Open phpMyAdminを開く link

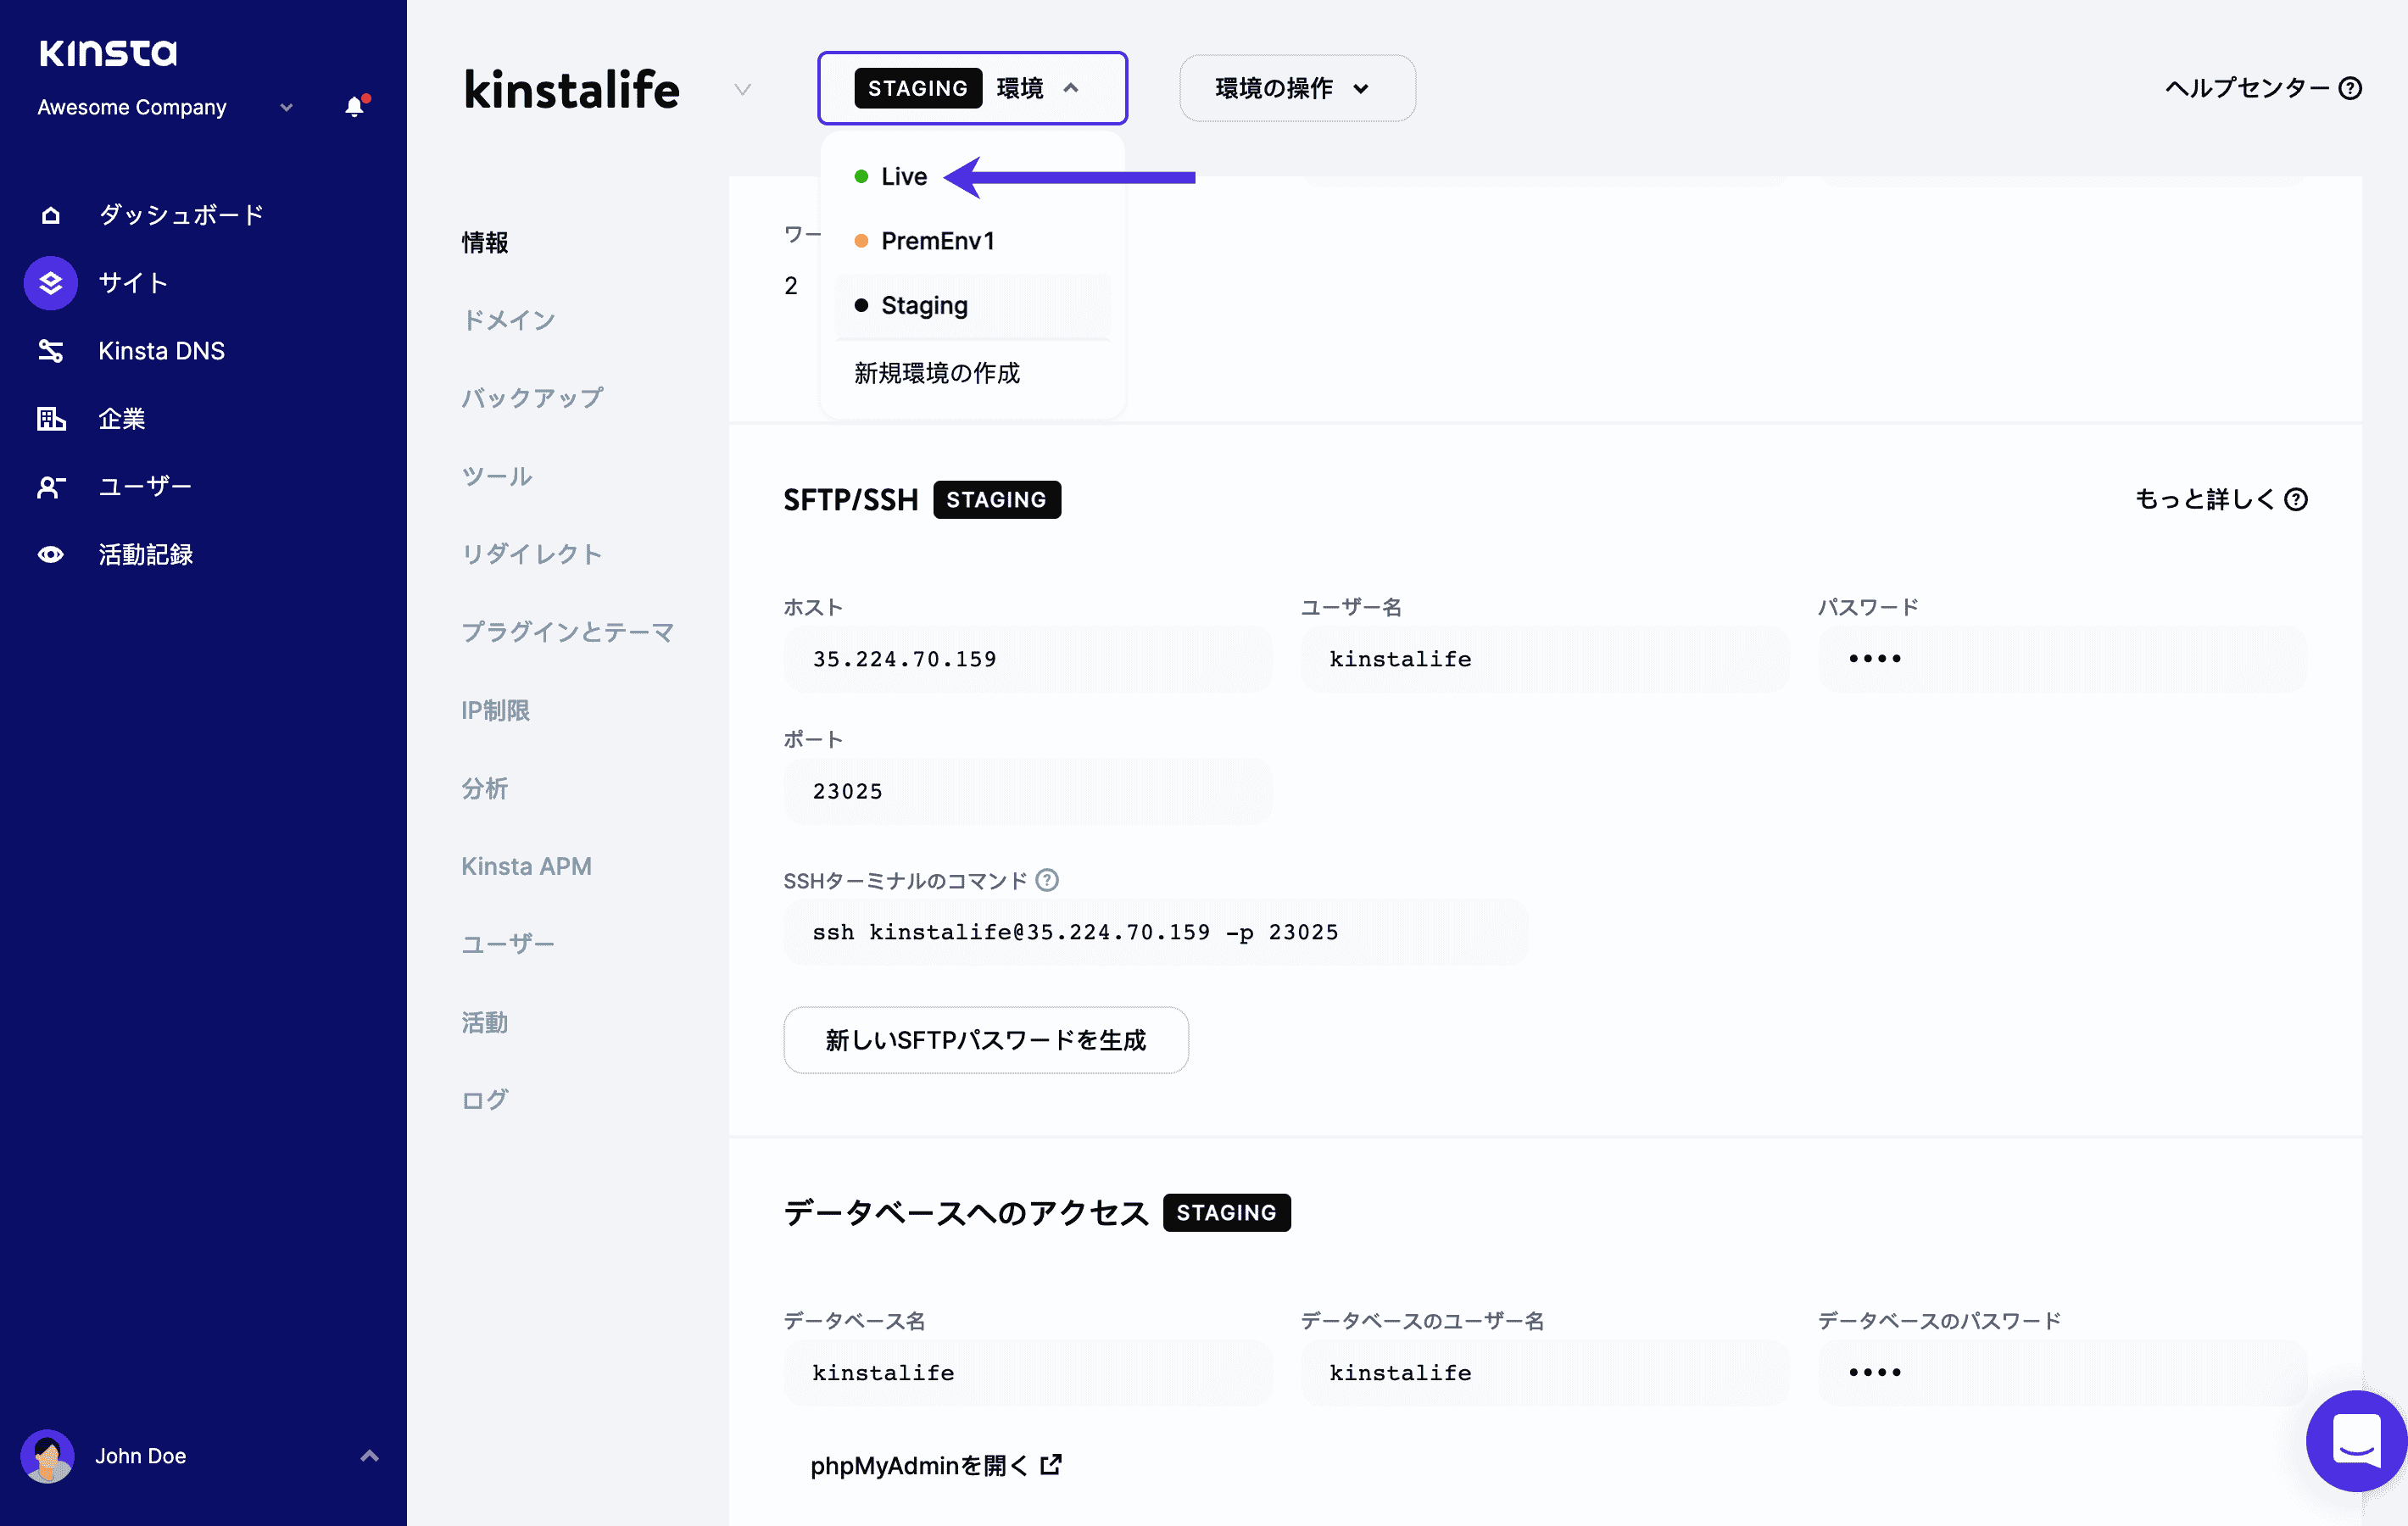pos(936,1465)
